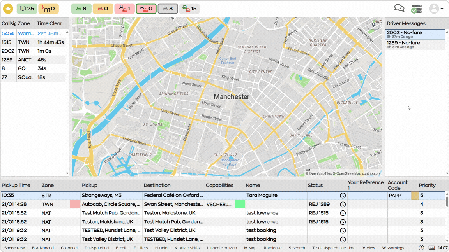The image size is (449, 252).
Task: Select callsign 77 row
Action: click(33, 77)
